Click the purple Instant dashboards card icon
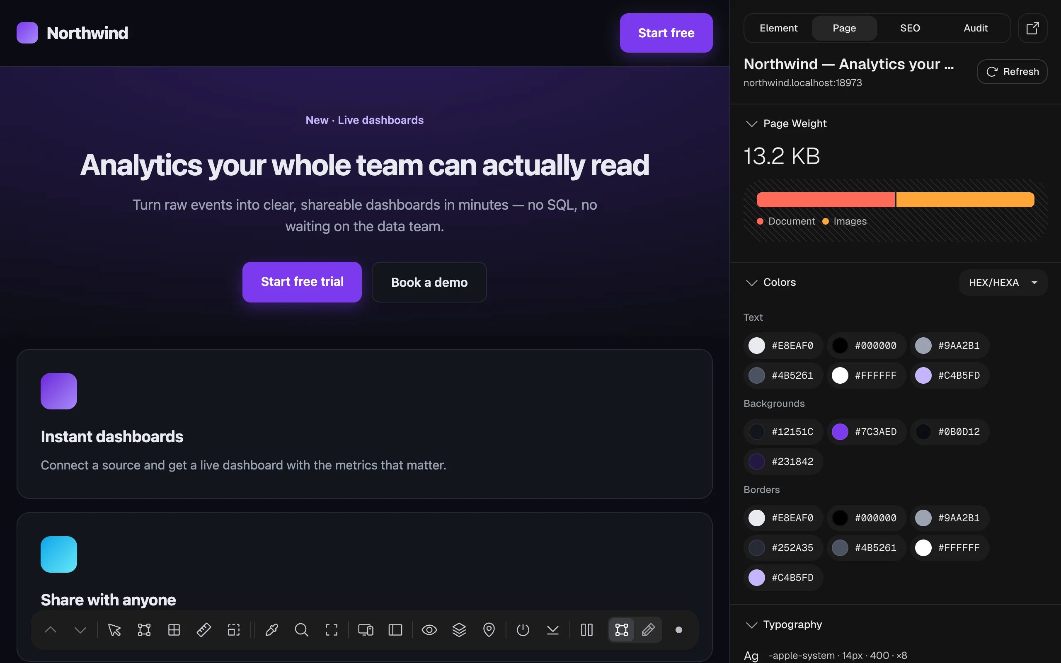Image resolution: width=1061 pixels, height=663 pixels. (59, 391)
